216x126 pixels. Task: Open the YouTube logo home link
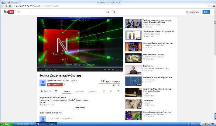[x=9, y=12]
